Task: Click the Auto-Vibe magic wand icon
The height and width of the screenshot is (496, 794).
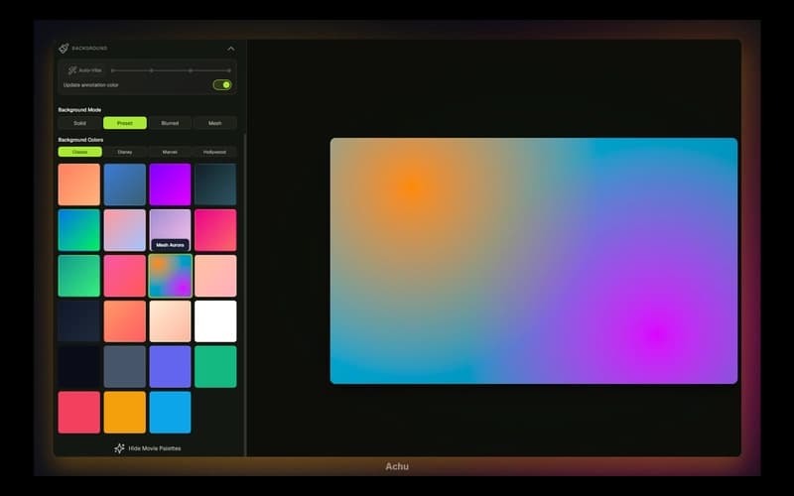Action: coord(72,70)
